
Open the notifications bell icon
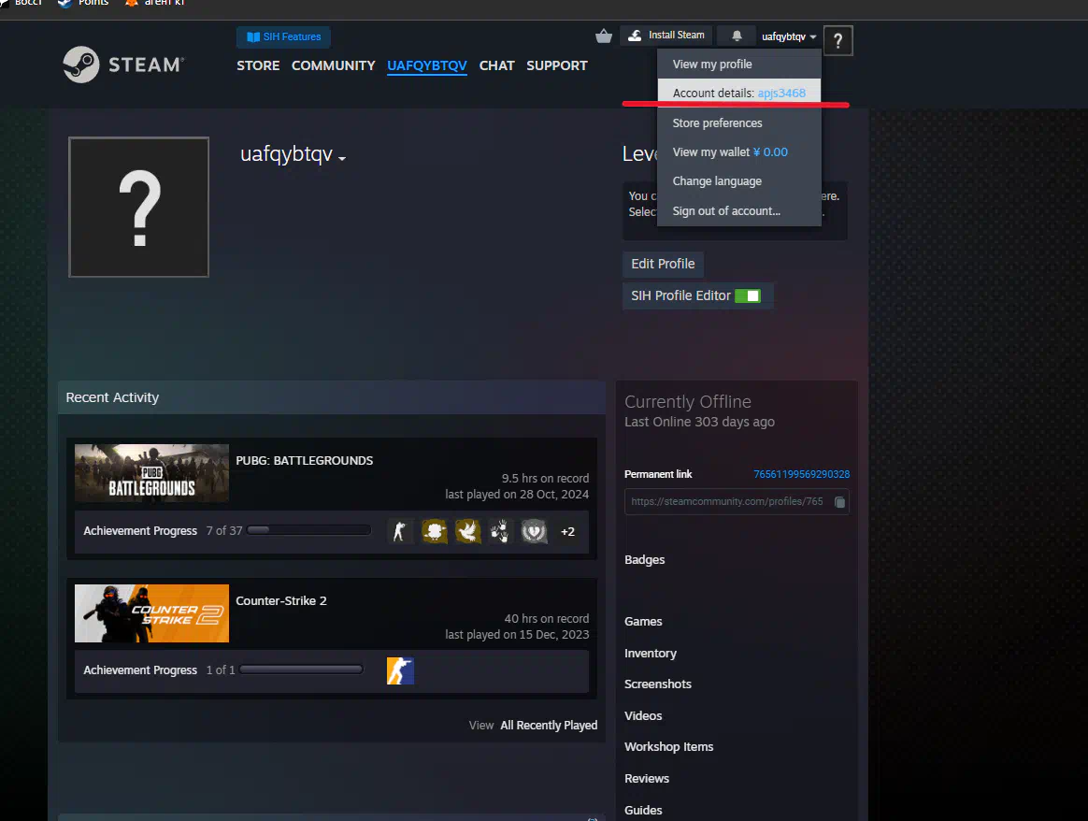[x=737, y=36]
